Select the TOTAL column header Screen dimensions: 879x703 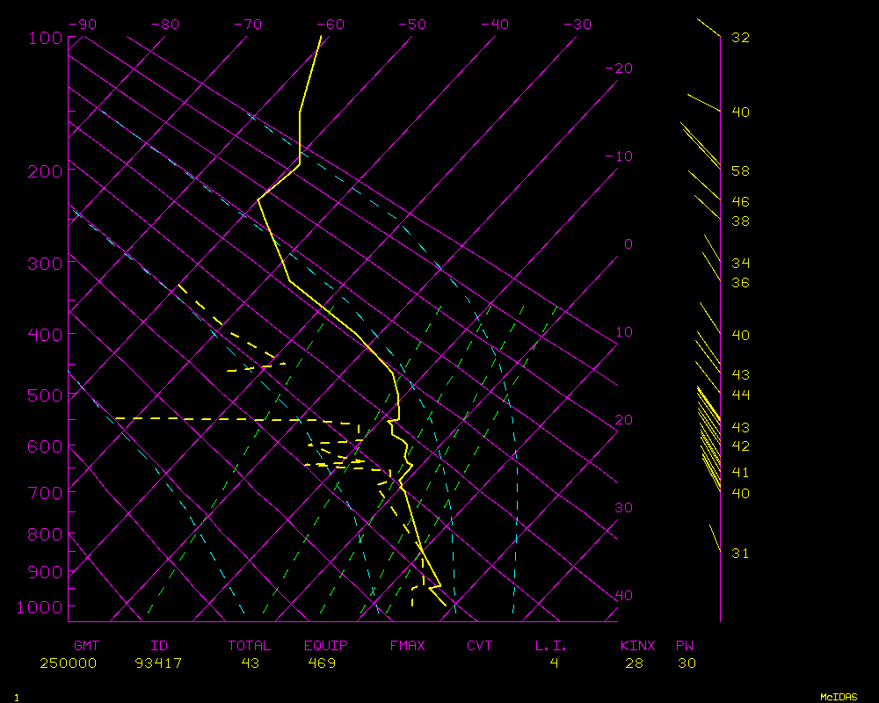[249, 646]
